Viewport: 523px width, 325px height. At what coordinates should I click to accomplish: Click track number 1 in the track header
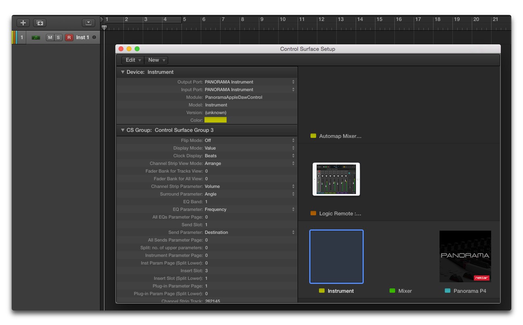point(22,37)
